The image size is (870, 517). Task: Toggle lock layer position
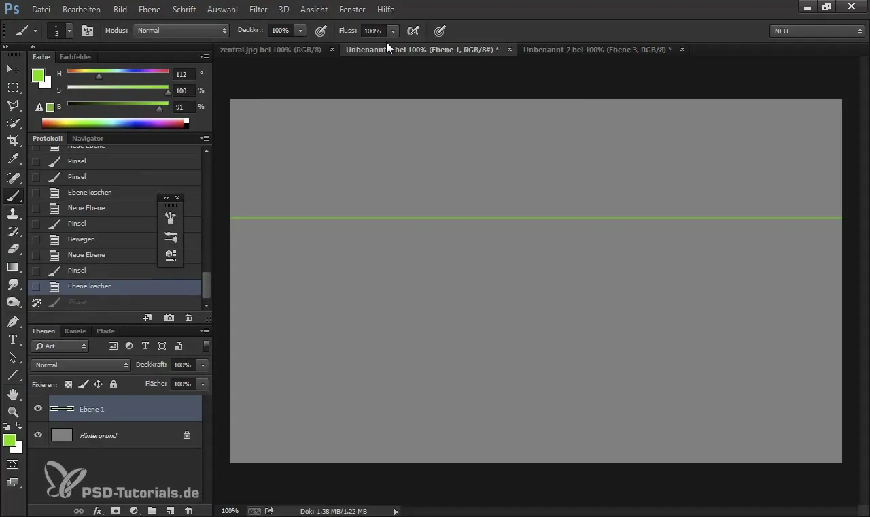click(98, 384)
